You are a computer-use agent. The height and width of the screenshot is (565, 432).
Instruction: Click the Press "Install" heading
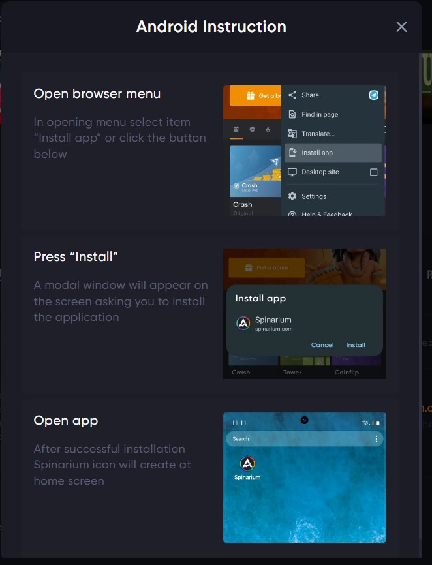76,256
